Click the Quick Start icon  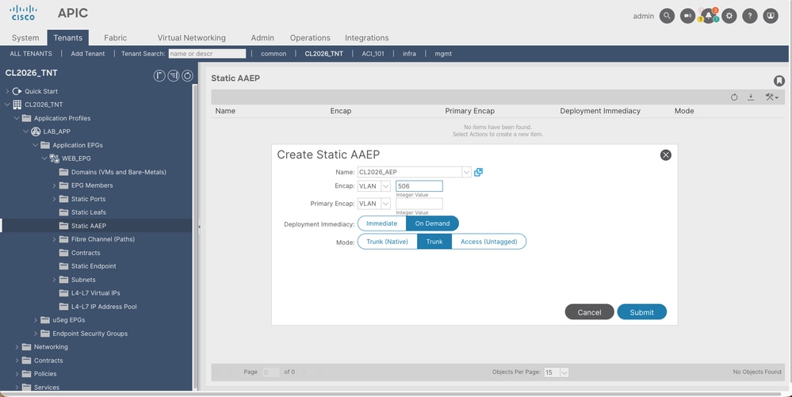pyautogui.click(x=17, y=91)
